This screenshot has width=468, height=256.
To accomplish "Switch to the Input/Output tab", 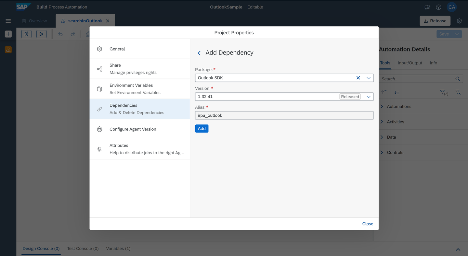I will coord(410,63).
